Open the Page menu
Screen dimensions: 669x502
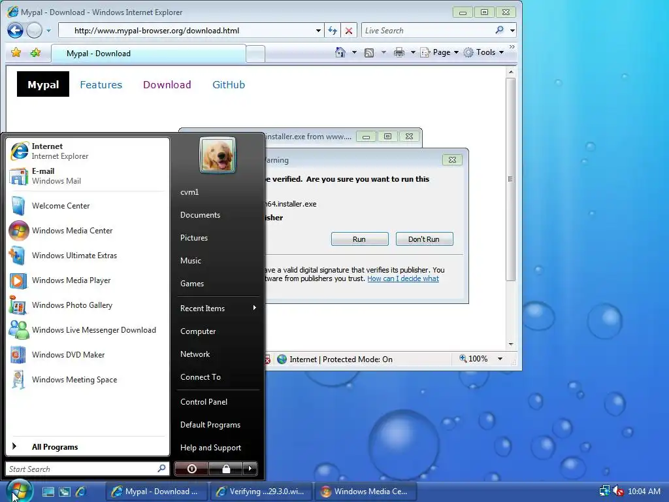[440, 52]
